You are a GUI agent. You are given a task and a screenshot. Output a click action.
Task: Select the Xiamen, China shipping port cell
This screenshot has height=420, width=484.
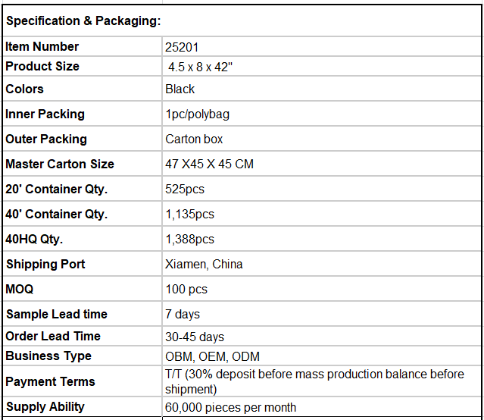(x=321, y=264)
